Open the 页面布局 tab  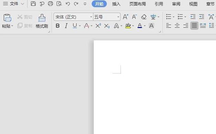(x=137, y=4)
